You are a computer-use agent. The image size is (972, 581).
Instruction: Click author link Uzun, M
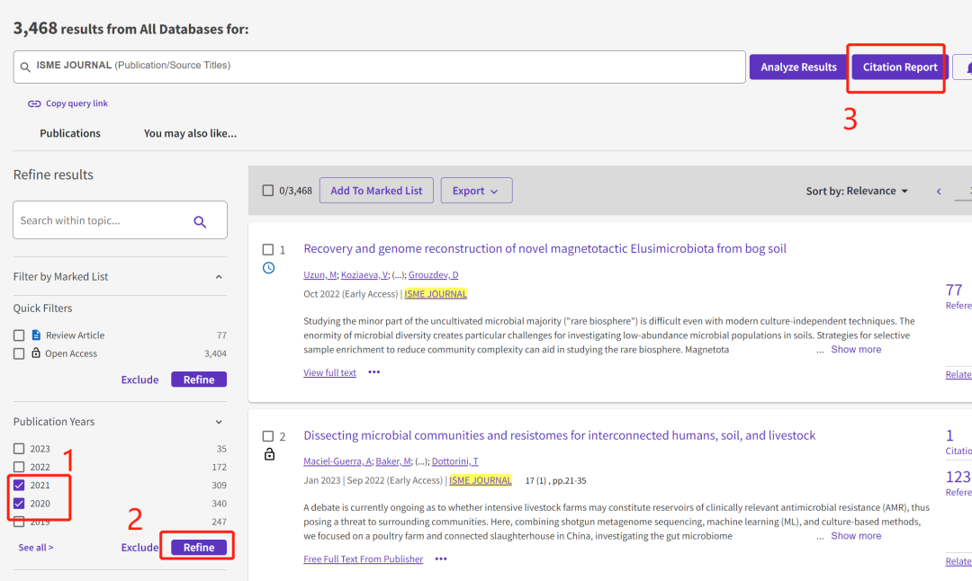pos(319,274)
